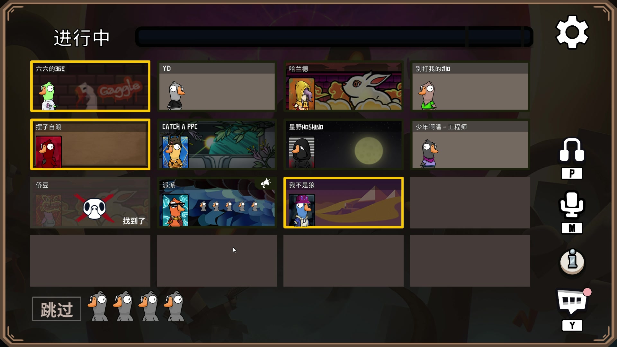The height and width of the screenshot is (347, 617).
Task: Select the 哈兰德 player card
Action: point(344,86)
